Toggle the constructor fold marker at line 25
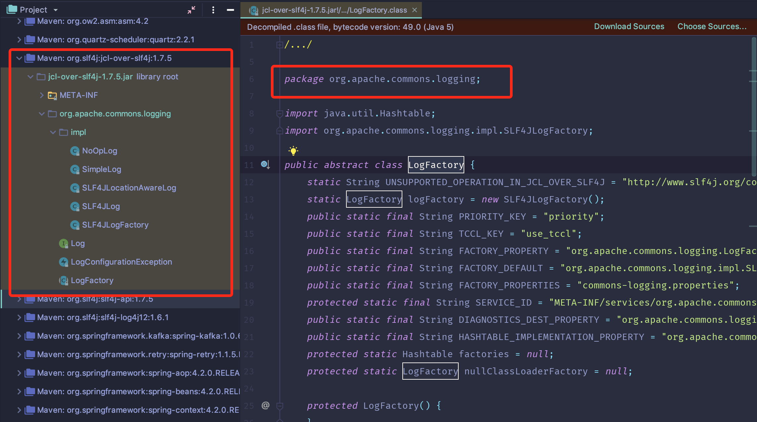The image size is (757, 422). [279, 405]
